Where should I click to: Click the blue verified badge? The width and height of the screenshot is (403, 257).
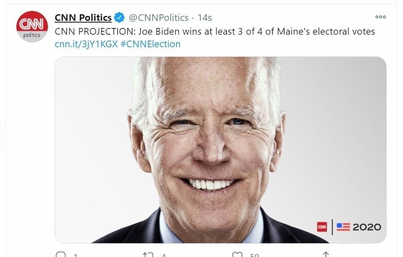click(119, 18)
